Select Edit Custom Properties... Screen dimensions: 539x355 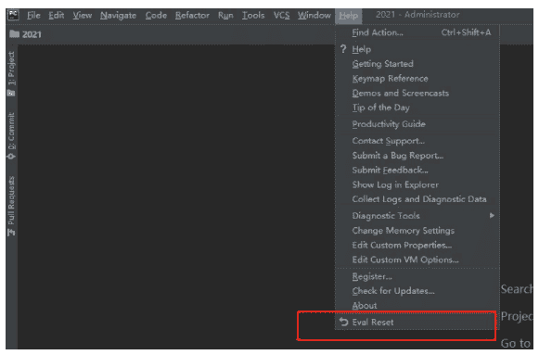(x=417, y=245)
